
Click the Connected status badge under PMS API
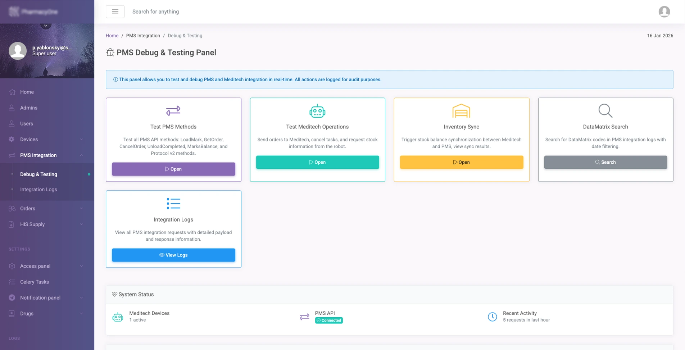click(328, 320)
